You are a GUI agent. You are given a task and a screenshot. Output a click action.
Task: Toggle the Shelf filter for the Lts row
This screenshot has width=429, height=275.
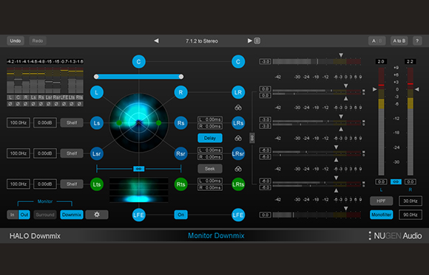pyautogui.click(x=72, y=184)
